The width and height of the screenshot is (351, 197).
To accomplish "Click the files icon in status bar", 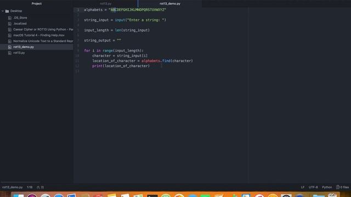I will click(x=338, y=187).
